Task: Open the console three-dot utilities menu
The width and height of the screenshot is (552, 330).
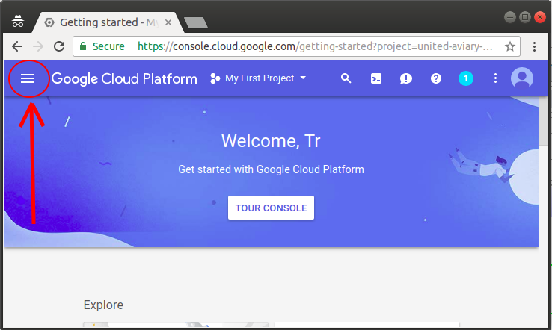Action: coord(495,78)
